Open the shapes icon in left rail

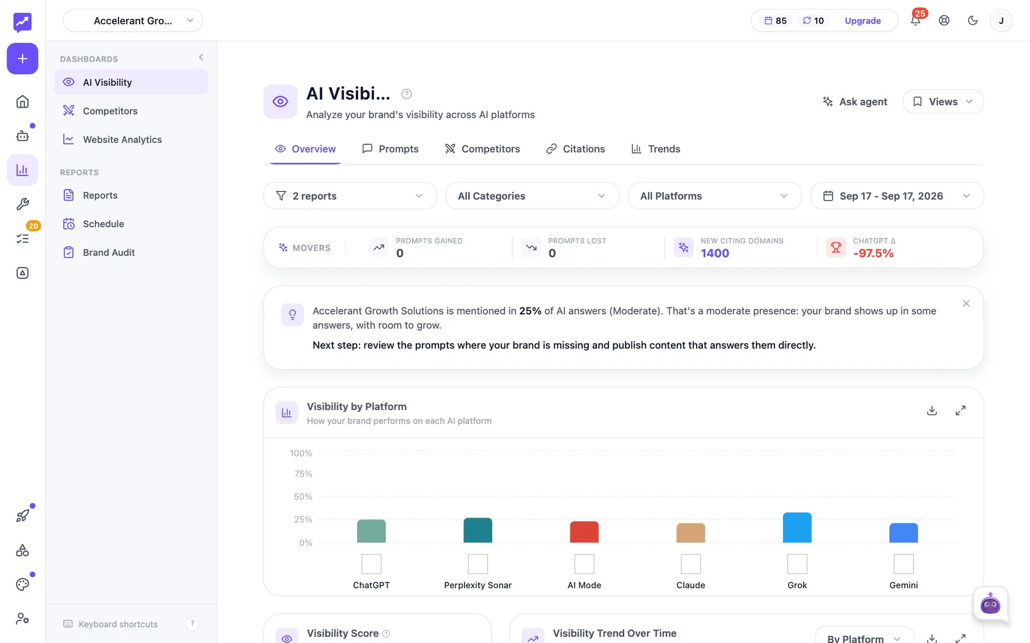[22, 550]
